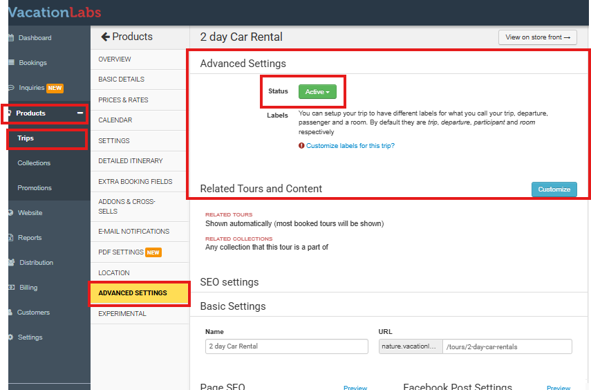Image resolution: width=591 pixels, height=390 pixels.
Task: Go to PDF Settings section
Action: (x=121, y=252)
